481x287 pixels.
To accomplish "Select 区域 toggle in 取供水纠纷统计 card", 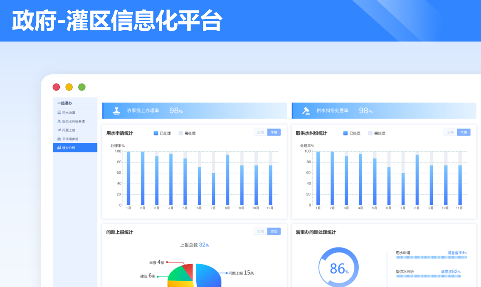I will point(450,132).
